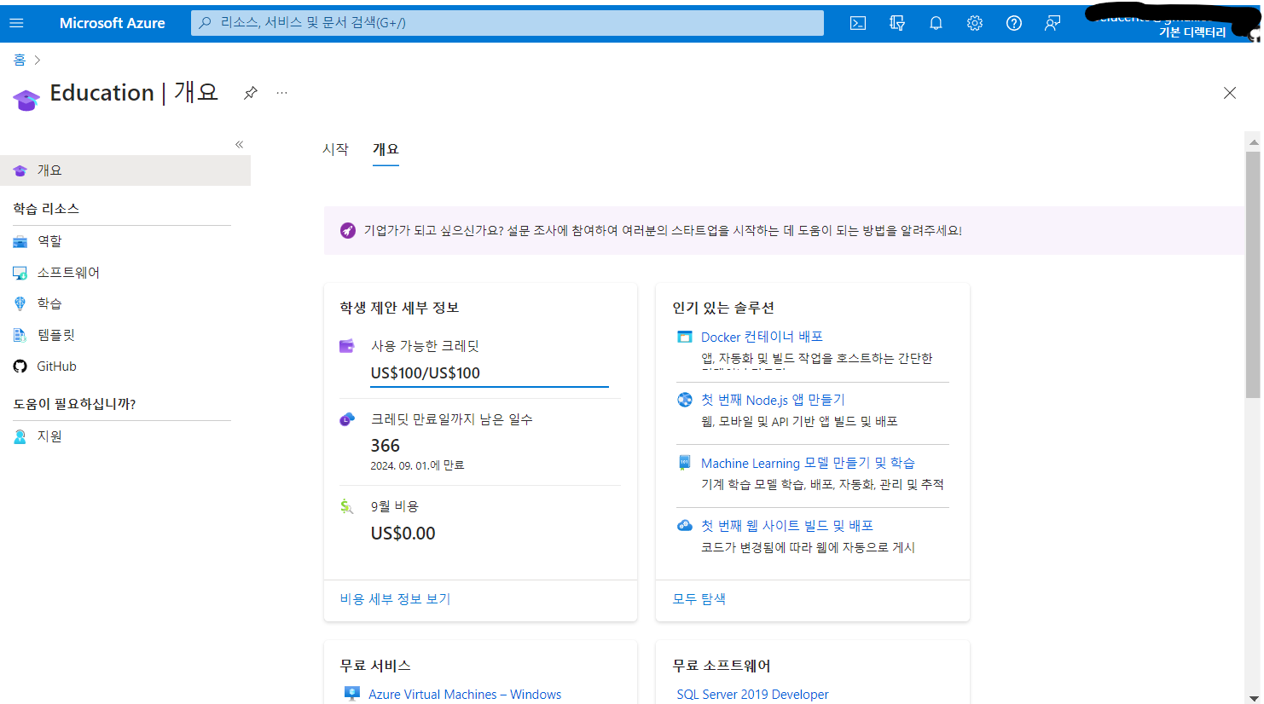Click the website deploy cloud icon
Image resolution: width=1264 pixels, height=704 pixels.
(x=685, y=526)
